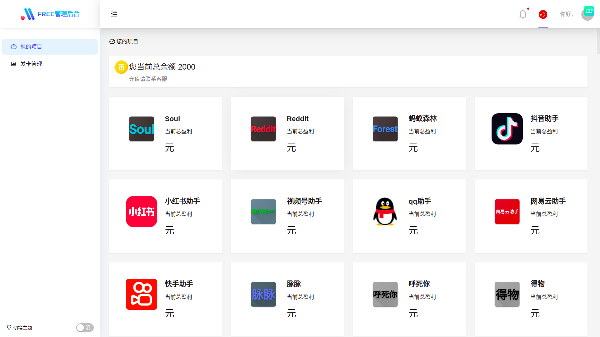Click the 切换主题 label

pyautogui.click(x=22, y=328)
